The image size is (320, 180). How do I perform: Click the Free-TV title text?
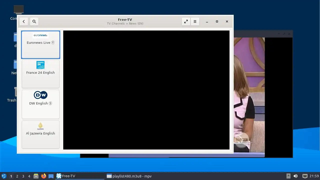point(125,19)
